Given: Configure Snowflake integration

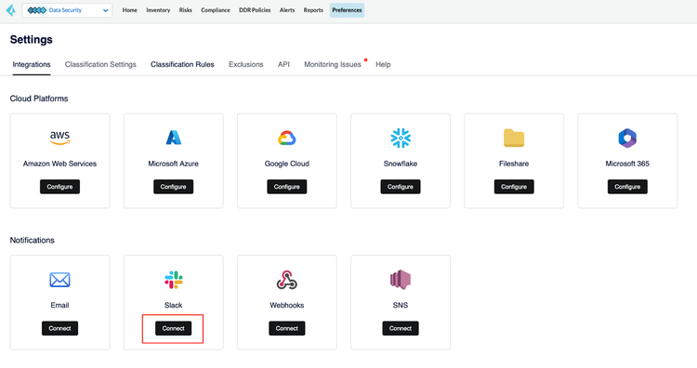Looking at the screenshot, I should 401,187.
